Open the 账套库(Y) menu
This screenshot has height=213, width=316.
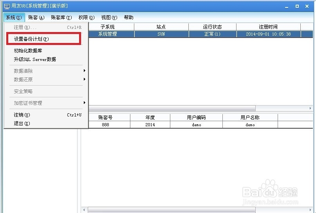click(x=61, y=18)
